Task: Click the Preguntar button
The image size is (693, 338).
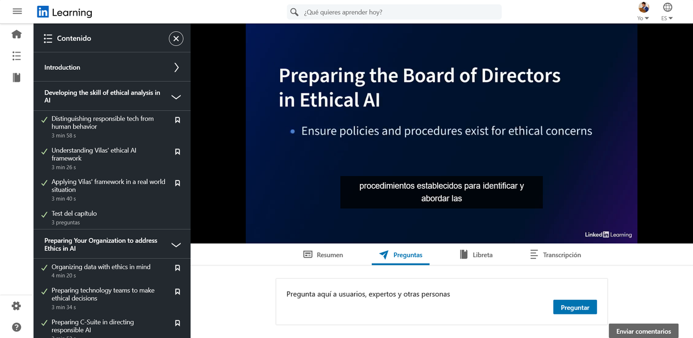Action: point(575,307)
